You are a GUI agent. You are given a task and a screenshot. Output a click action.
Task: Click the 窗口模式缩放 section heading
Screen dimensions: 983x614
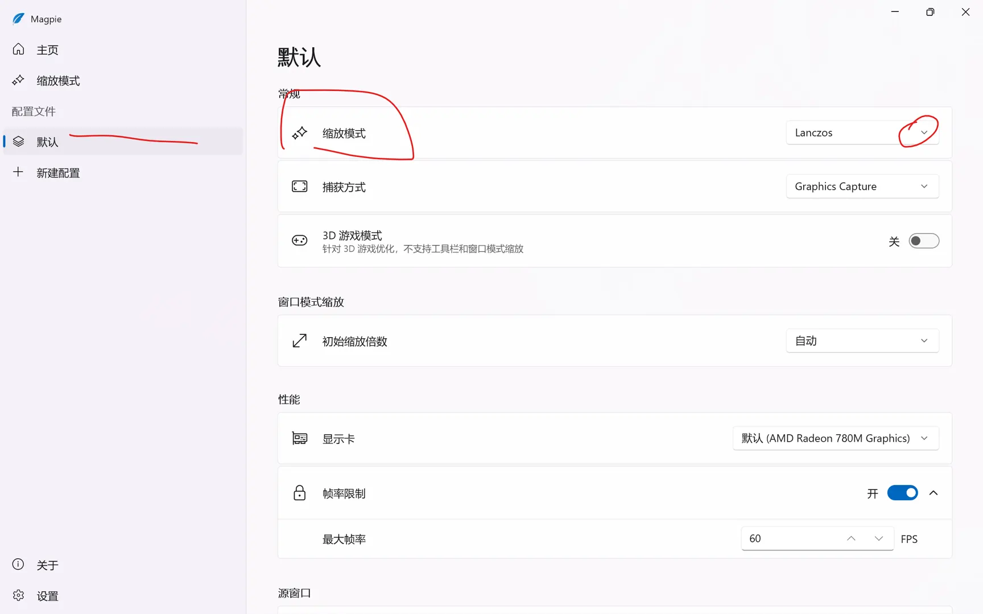[311, 302]
